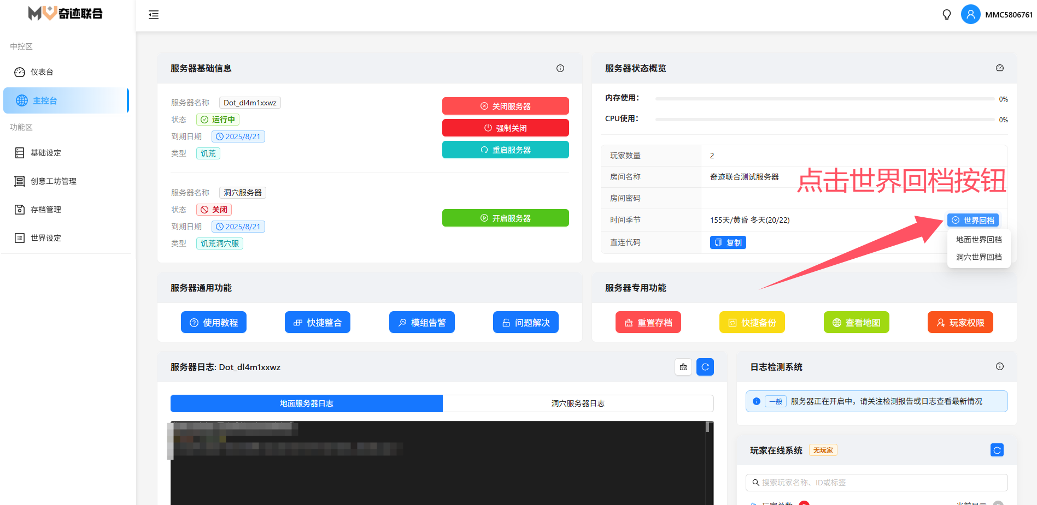Open the user avatar MMC5806761 profile
The image size is (1037, 505).
970,15
